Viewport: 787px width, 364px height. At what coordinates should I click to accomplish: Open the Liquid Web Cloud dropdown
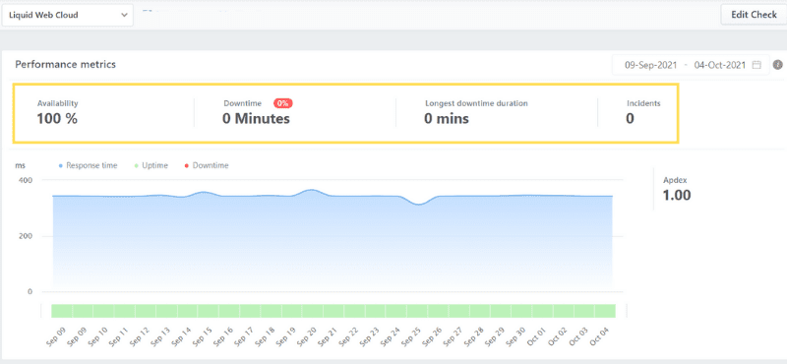(x=68, y=15)
